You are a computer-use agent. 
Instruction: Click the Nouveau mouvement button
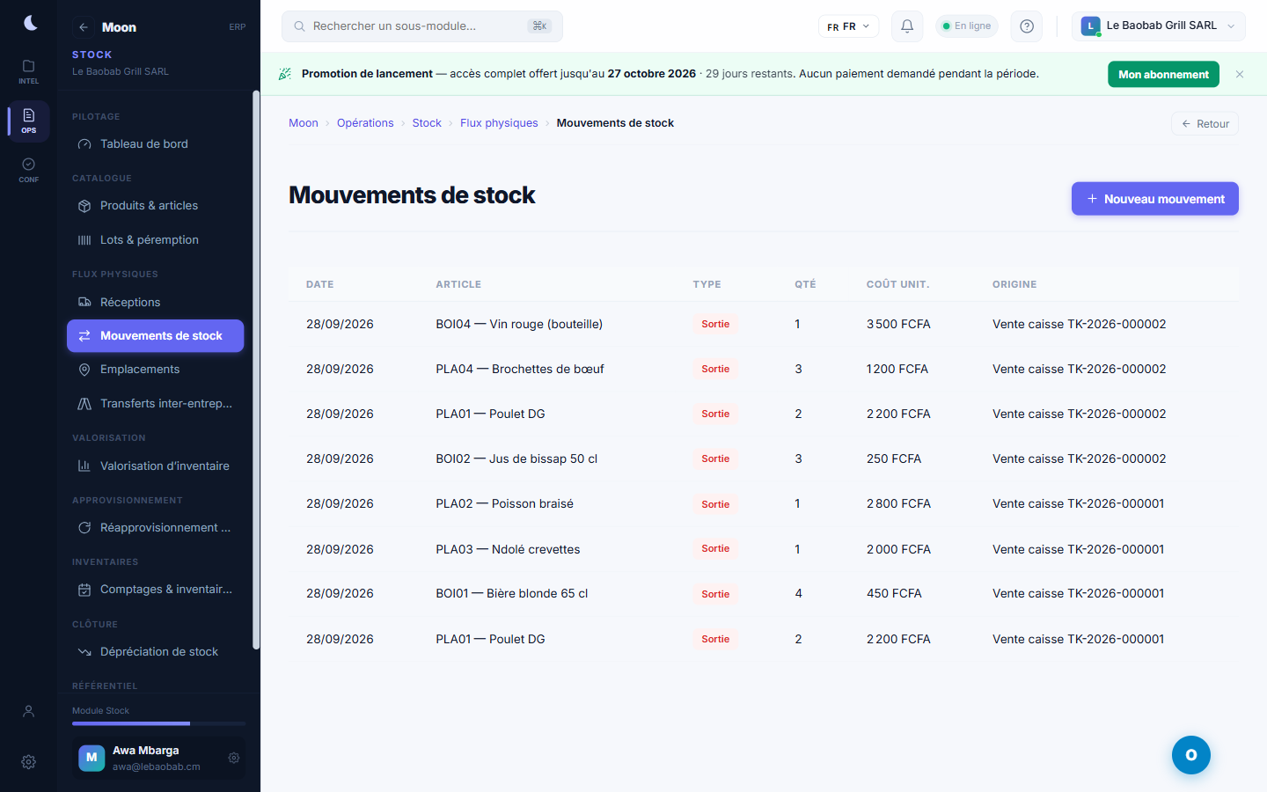1155,199
